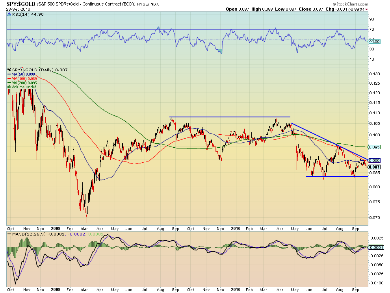Click the red MA(100) line color swatch
This screenshot has width=390, height=293.
click(9, 79)
